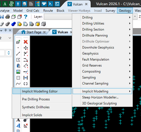Click the white cube icon in top bar
141x132 pixels.
click(24, 4)
